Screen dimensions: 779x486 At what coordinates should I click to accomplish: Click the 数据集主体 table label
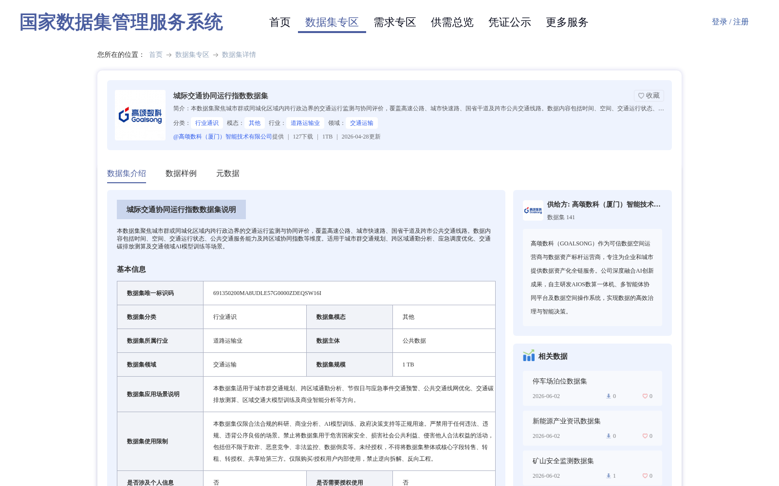tap(328, 341)
